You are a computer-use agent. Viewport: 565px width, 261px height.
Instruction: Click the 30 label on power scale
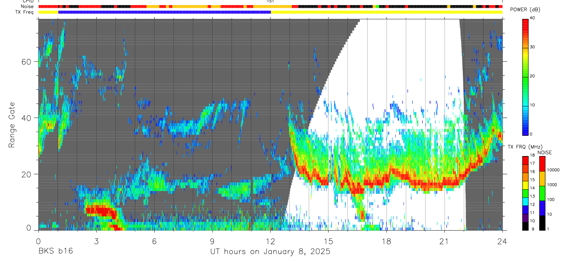pos(532,47)
